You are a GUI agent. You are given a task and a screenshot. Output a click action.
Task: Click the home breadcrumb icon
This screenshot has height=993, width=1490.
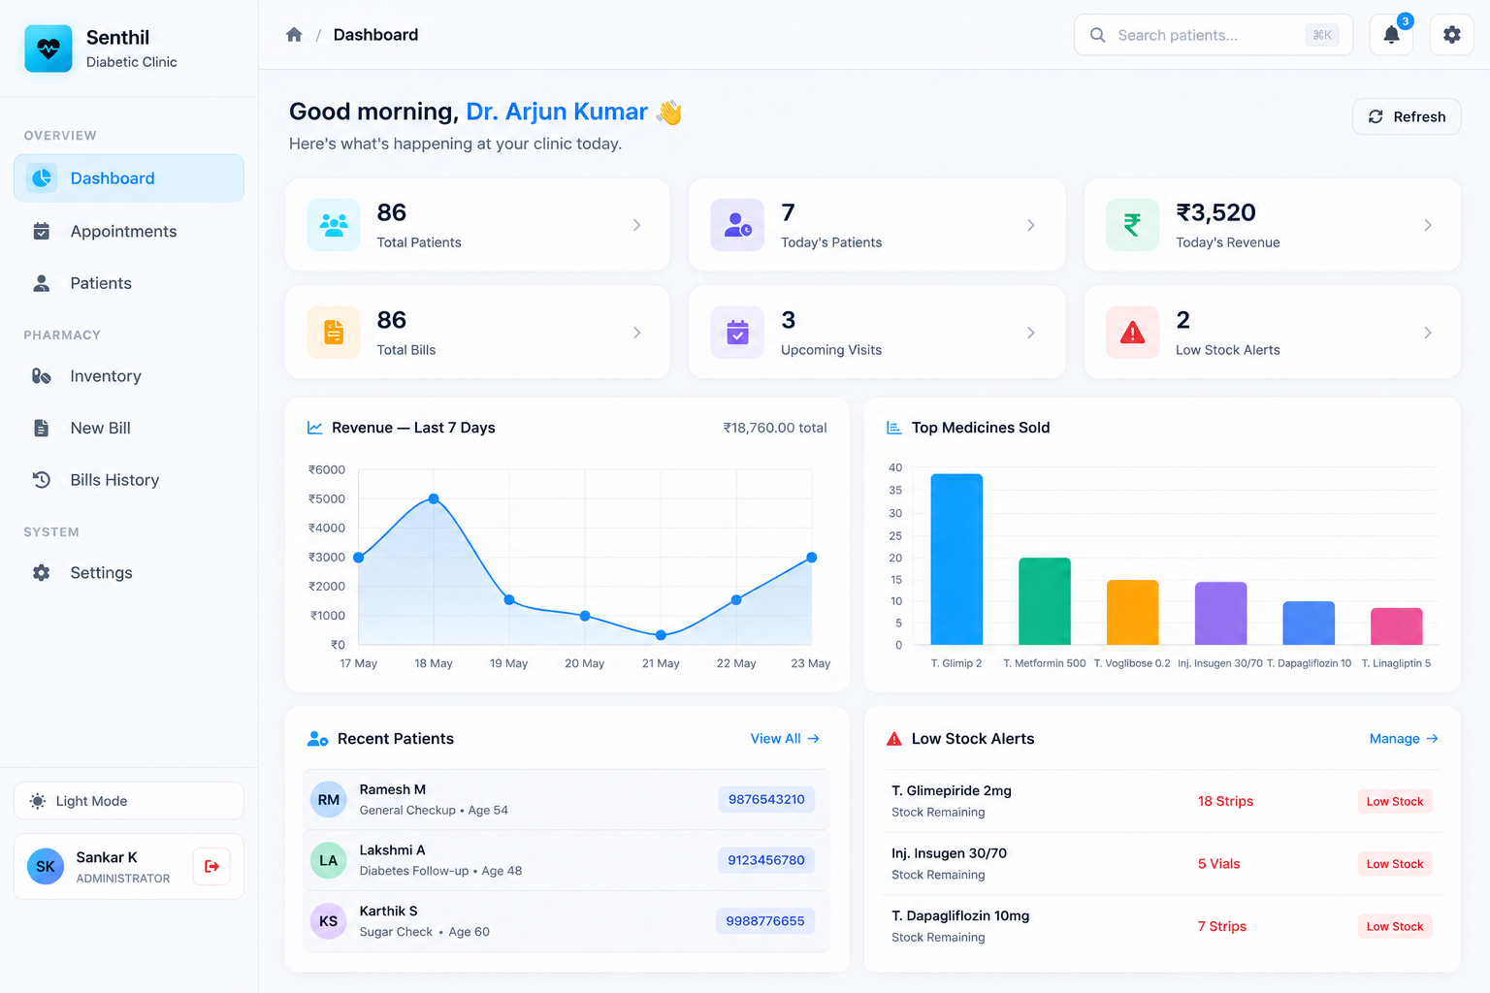click(294, 35)
